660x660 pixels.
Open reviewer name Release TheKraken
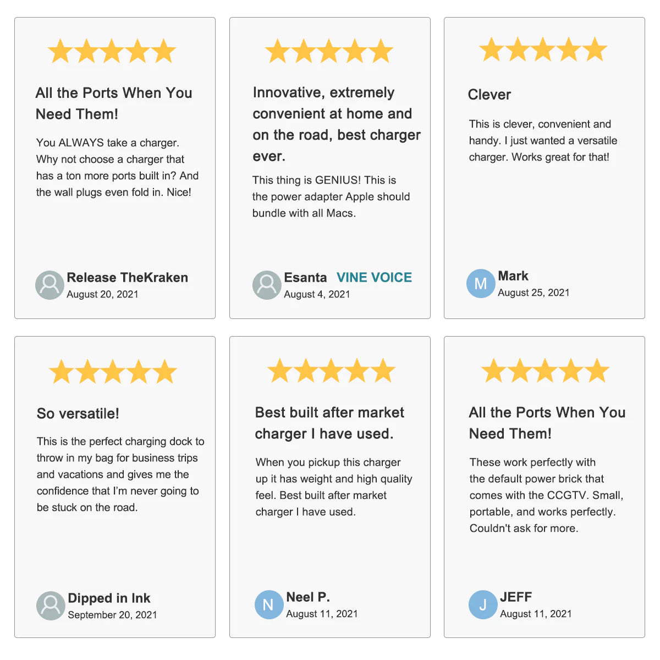(x=127, y=278)
